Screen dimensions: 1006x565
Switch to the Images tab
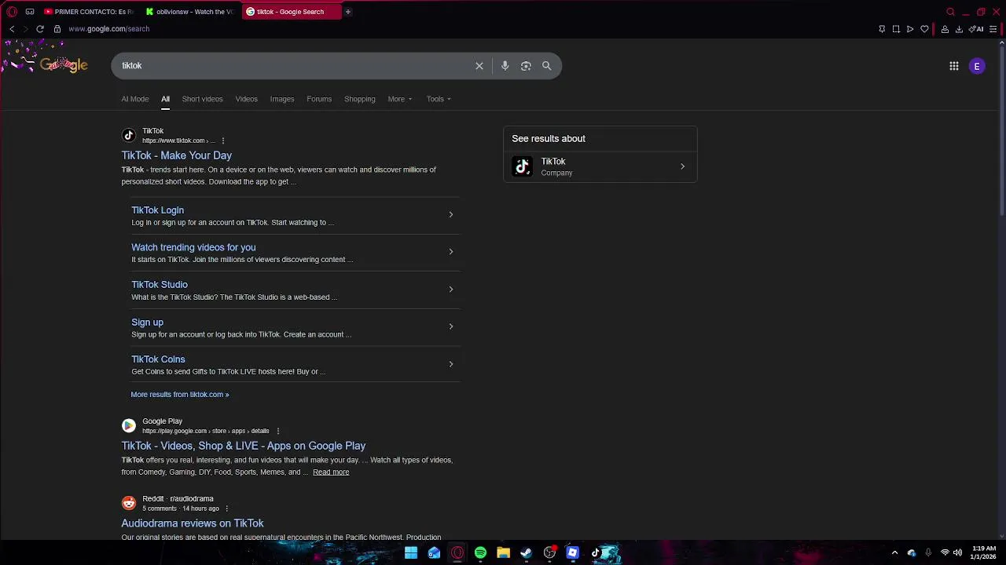coord(281,99)
